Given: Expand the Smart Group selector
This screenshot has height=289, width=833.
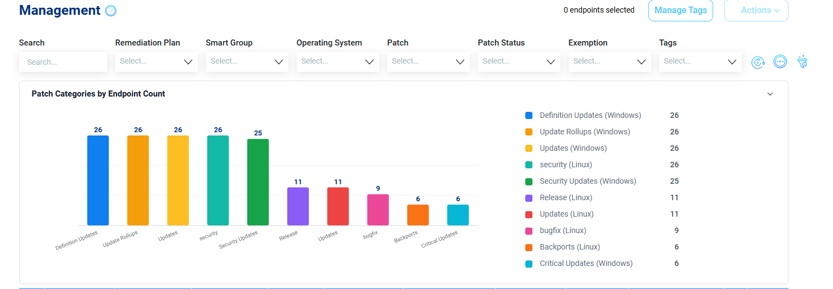Looking at the screenshot, I should (247, 61).
